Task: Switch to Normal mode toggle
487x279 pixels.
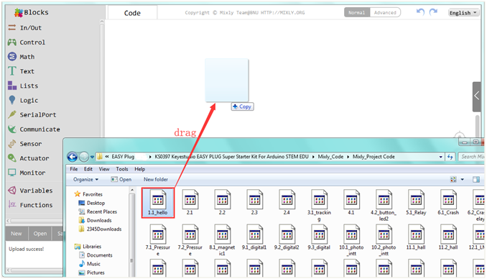Action: pos(356,12)
